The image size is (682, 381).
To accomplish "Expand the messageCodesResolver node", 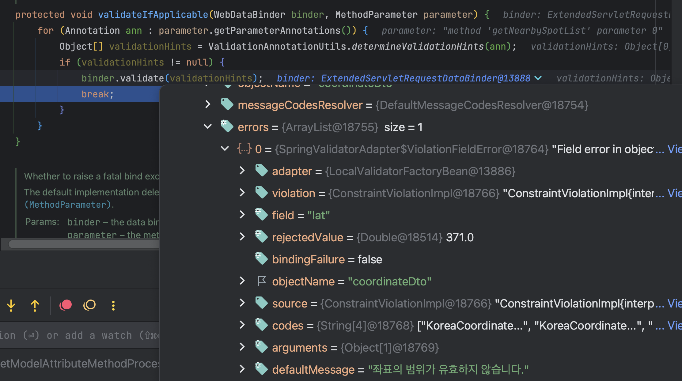I will point(208,105).
